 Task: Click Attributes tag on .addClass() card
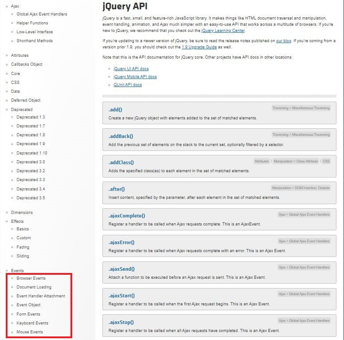pos(262,161)
